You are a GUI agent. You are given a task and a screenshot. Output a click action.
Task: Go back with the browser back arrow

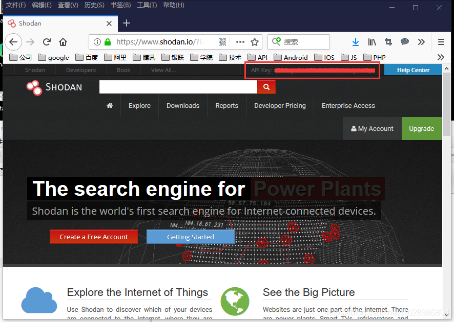pyautogui.click(x=13, y=42)
